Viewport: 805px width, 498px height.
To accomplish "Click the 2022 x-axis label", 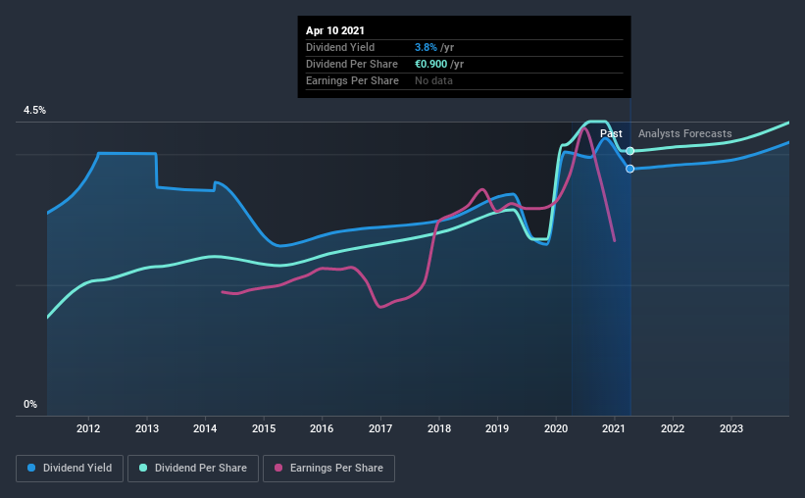I will 673,428.
